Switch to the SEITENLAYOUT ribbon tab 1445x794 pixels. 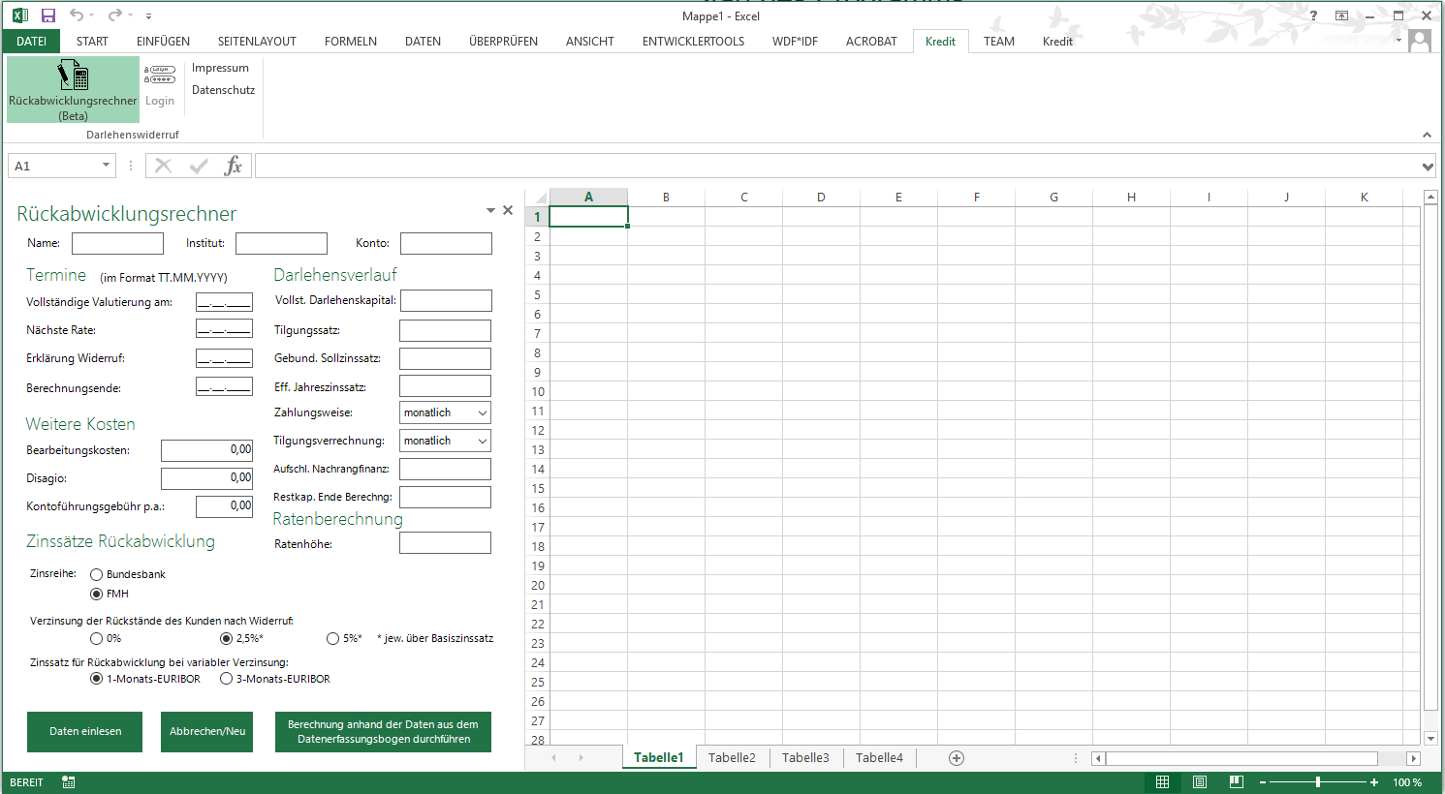tap(257, 42)
